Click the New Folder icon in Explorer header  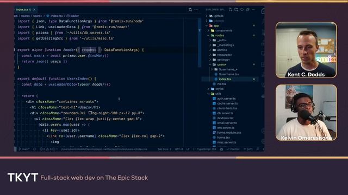[x=236, y=10]
